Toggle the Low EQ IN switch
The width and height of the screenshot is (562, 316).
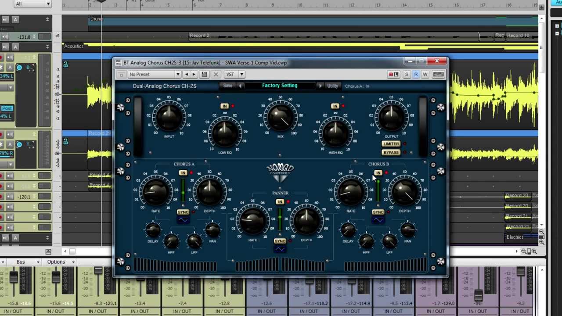point(224,106)
